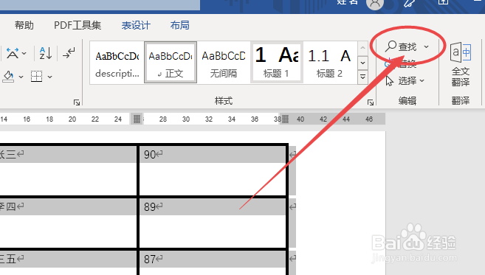Image resolution: width=485 pixels, height=275 pixels.
Task: Click the table cell containing 87
Action: [x=213, y=262]
